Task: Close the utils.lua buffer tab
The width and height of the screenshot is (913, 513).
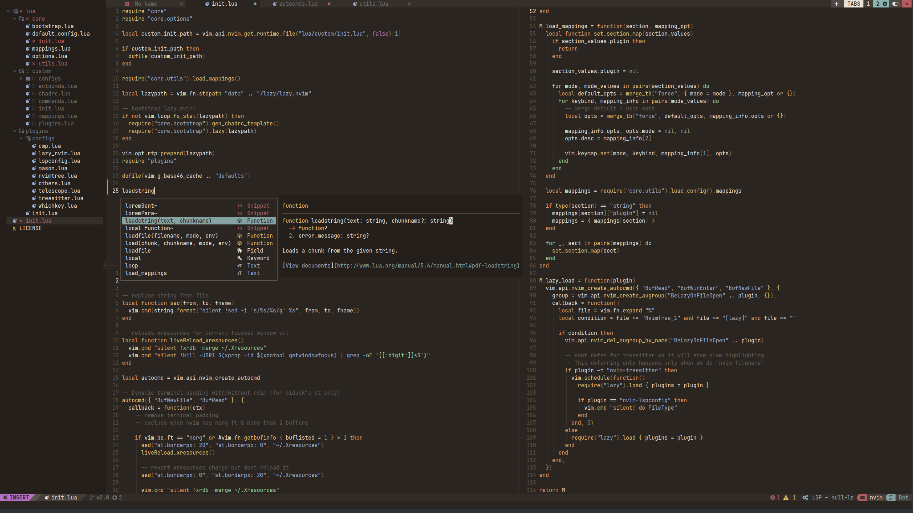Action: click(409, 4)
